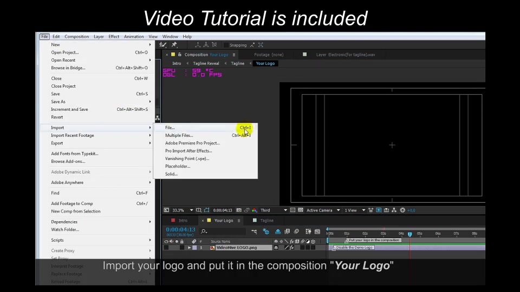Adjust exposure value +0,0
520x292 pixels.
tap(411, 210)
